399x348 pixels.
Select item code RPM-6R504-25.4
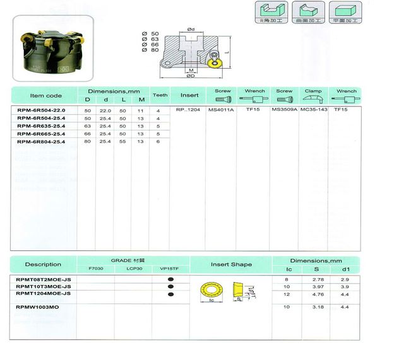(41, 118)
